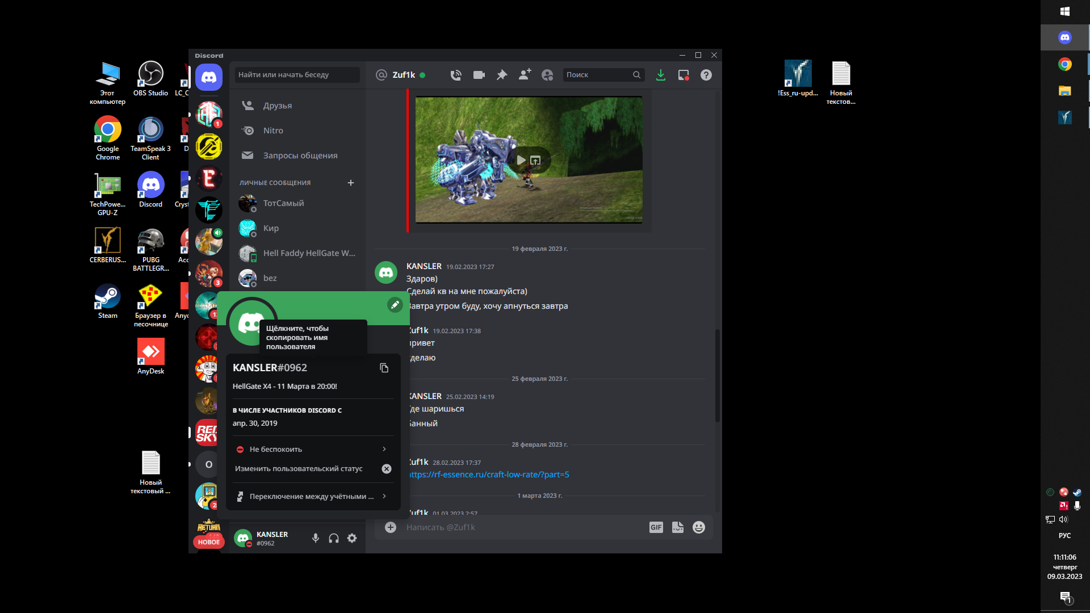1090x613 pixels.
Task: Open TechPowerUp GPU-Z desktop shortcut
Action: pos(108,194)
